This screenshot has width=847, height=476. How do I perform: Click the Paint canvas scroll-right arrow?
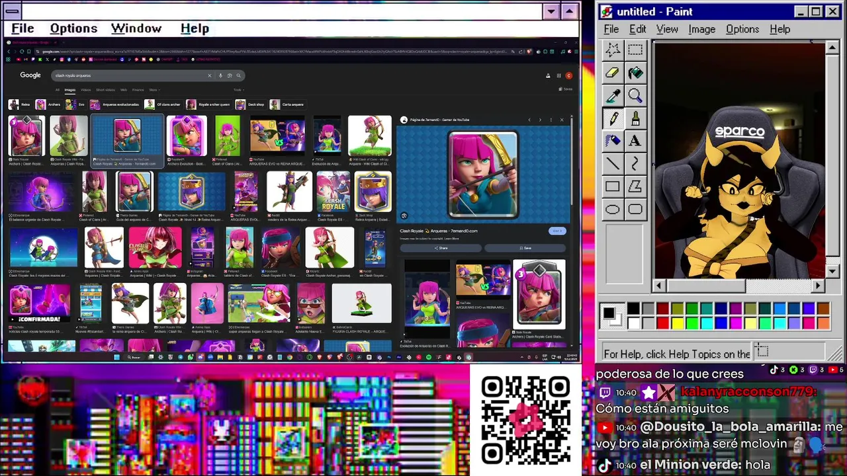[x=819, y=286]
